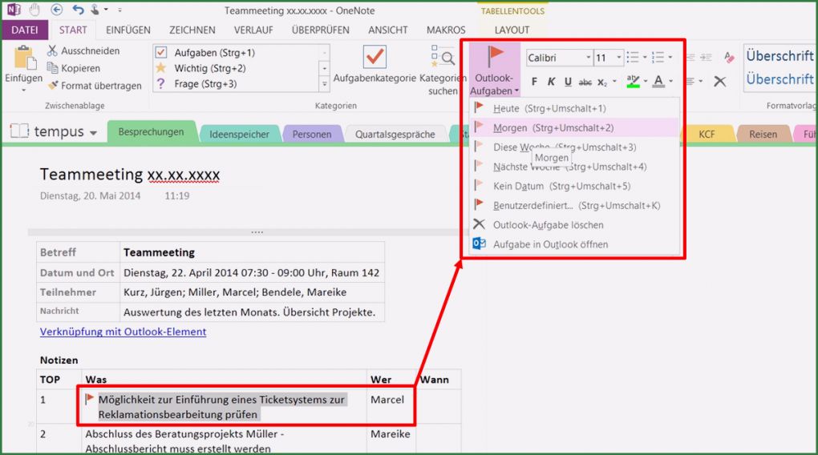Select second Überschrift style
Viewport: 818px width, 455px height.
point(780,79)
